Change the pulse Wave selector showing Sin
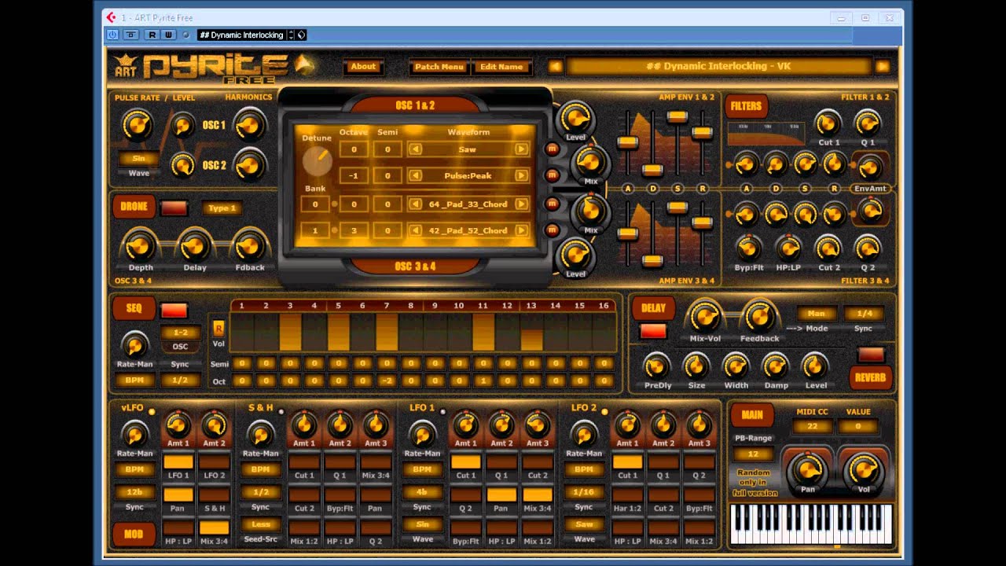The width and height of the screenshot is (1006, 566). tap(138, 159)
